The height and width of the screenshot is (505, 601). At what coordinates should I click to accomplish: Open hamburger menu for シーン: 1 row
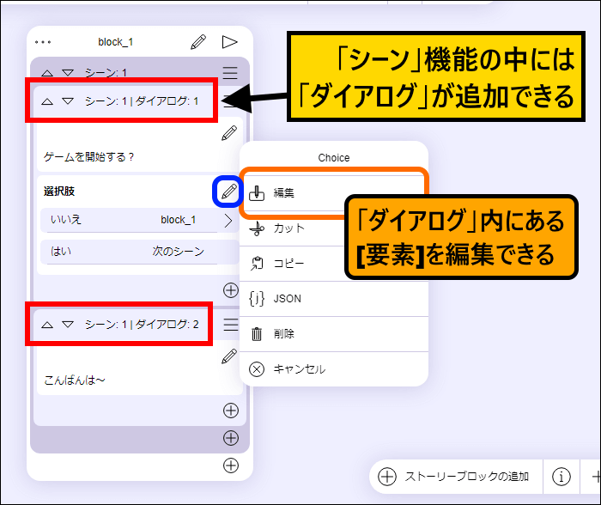point(230,73)
